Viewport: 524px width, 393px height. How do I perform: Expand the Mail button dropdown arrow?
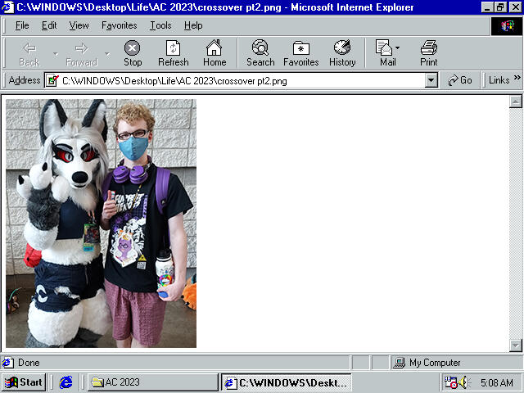398,48
